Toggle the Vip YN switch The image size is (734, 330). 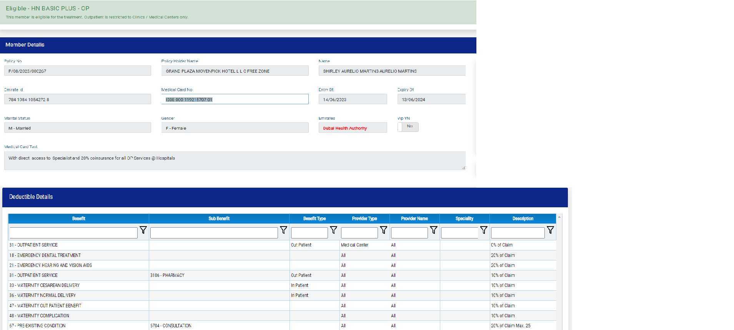(408, 127)
